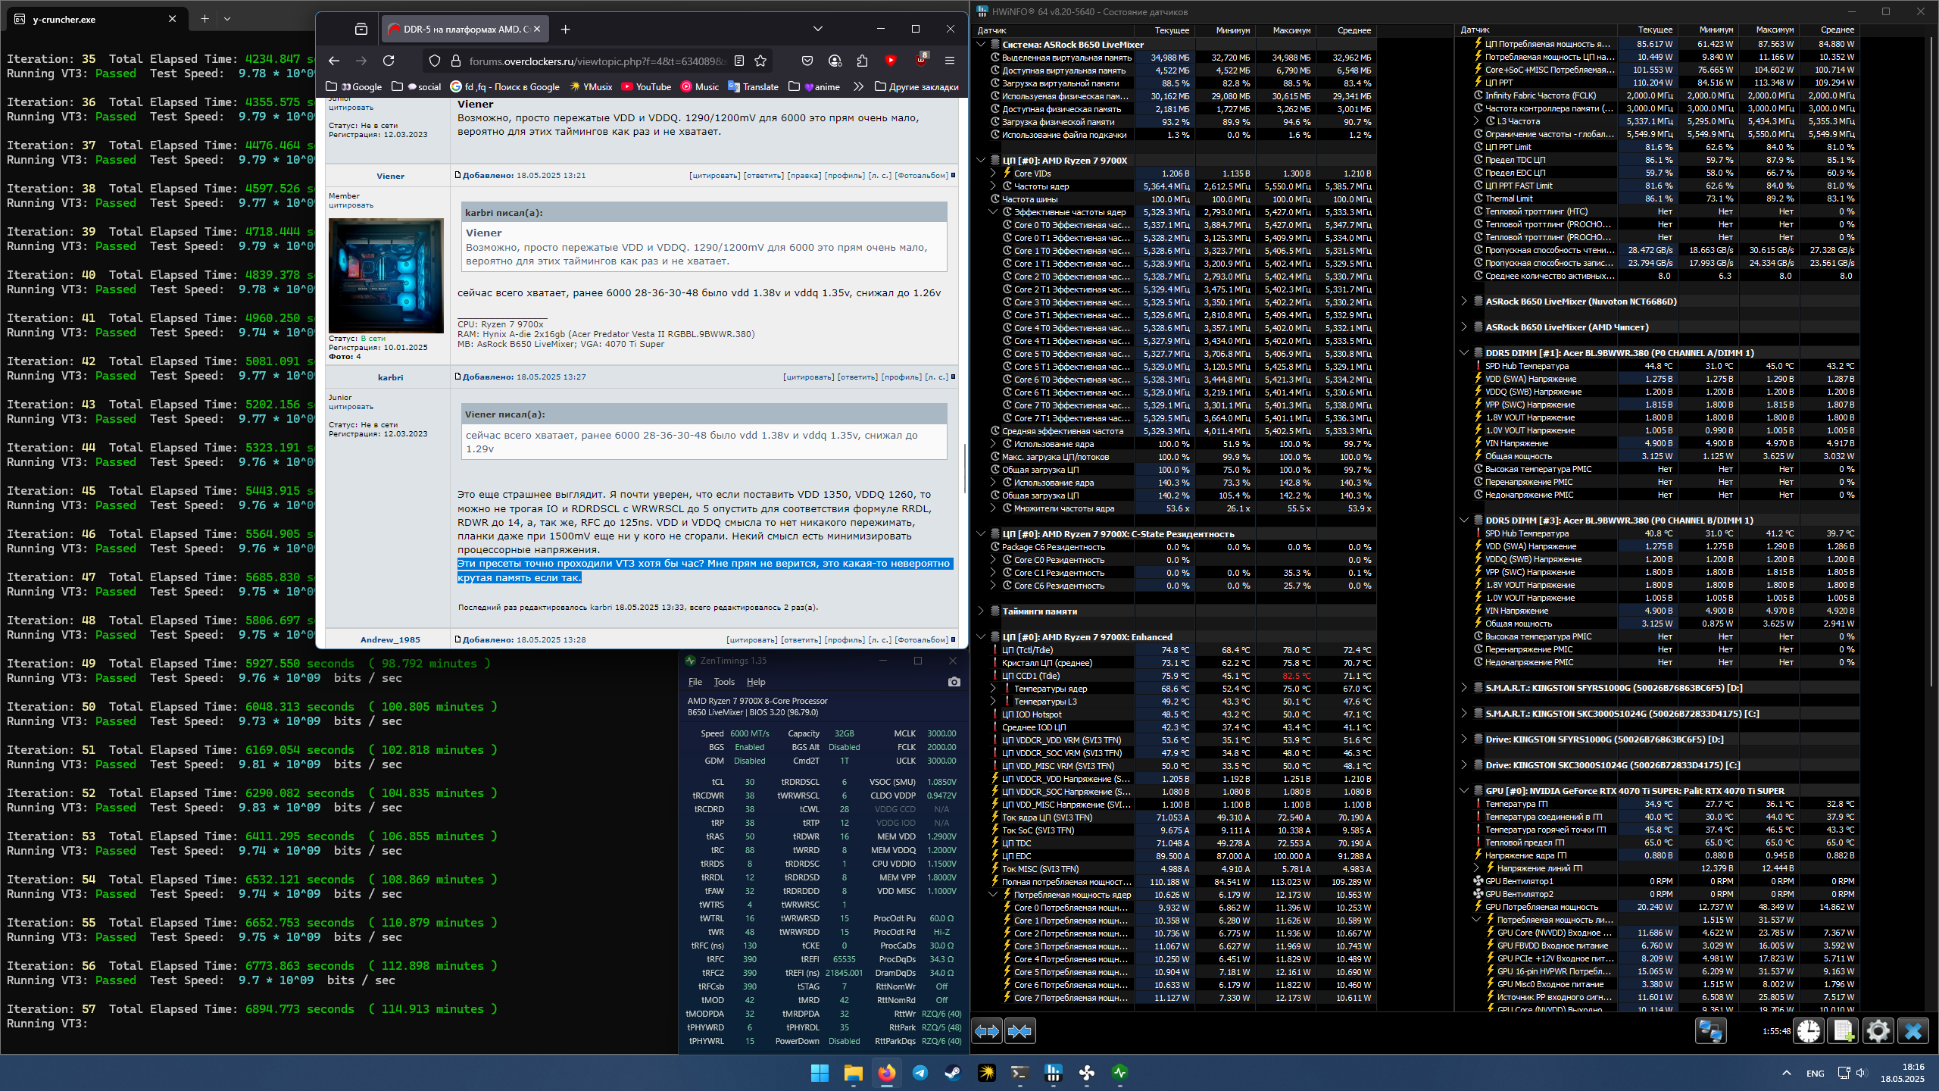The width and height of the screenshot is (1939, 1091).
Task: Expand the Тайминги памяти sensor group
Action: (981, 611)
